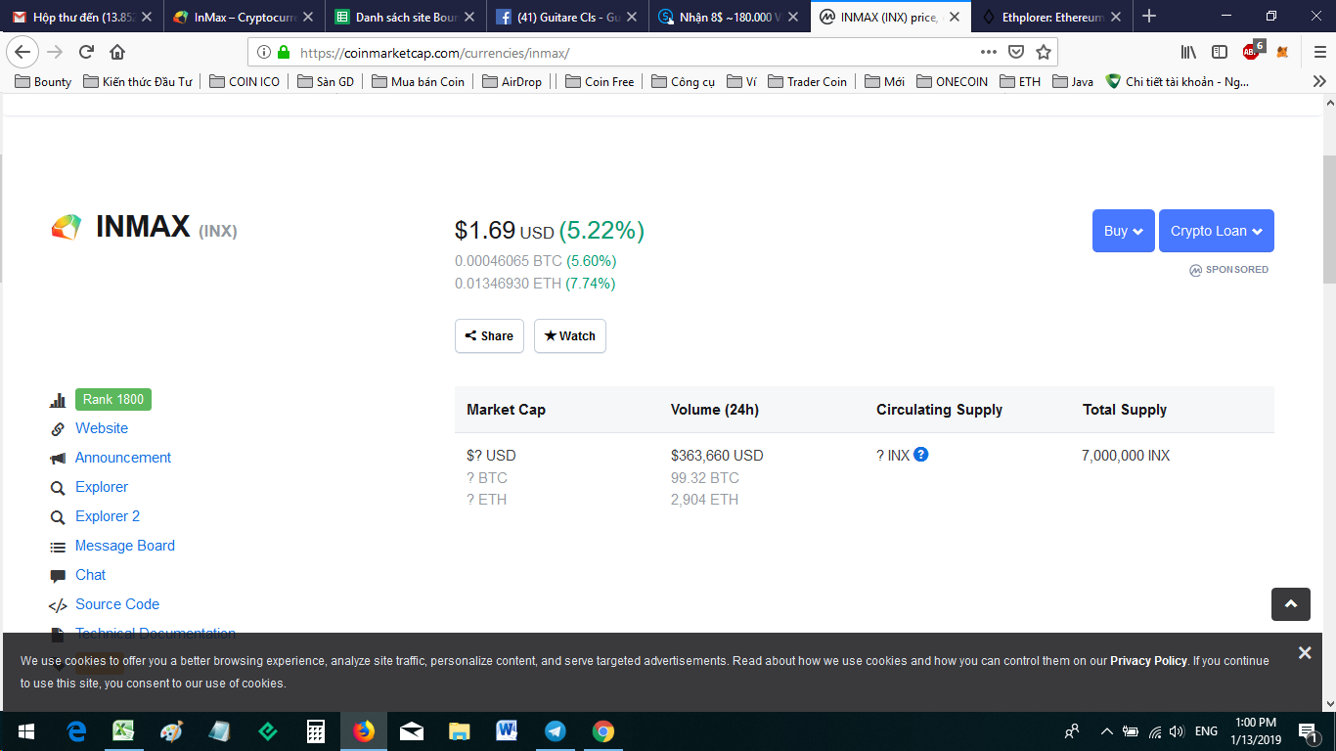Open the AirDrop bookmark folder
This screenshot has width=1336, height=751.
512,81
